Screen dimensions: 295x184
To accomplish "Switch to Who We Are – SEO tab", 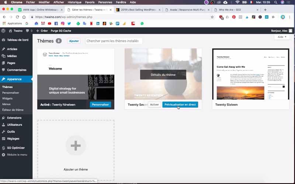I will pyautogui.click(x=236, y=10).
